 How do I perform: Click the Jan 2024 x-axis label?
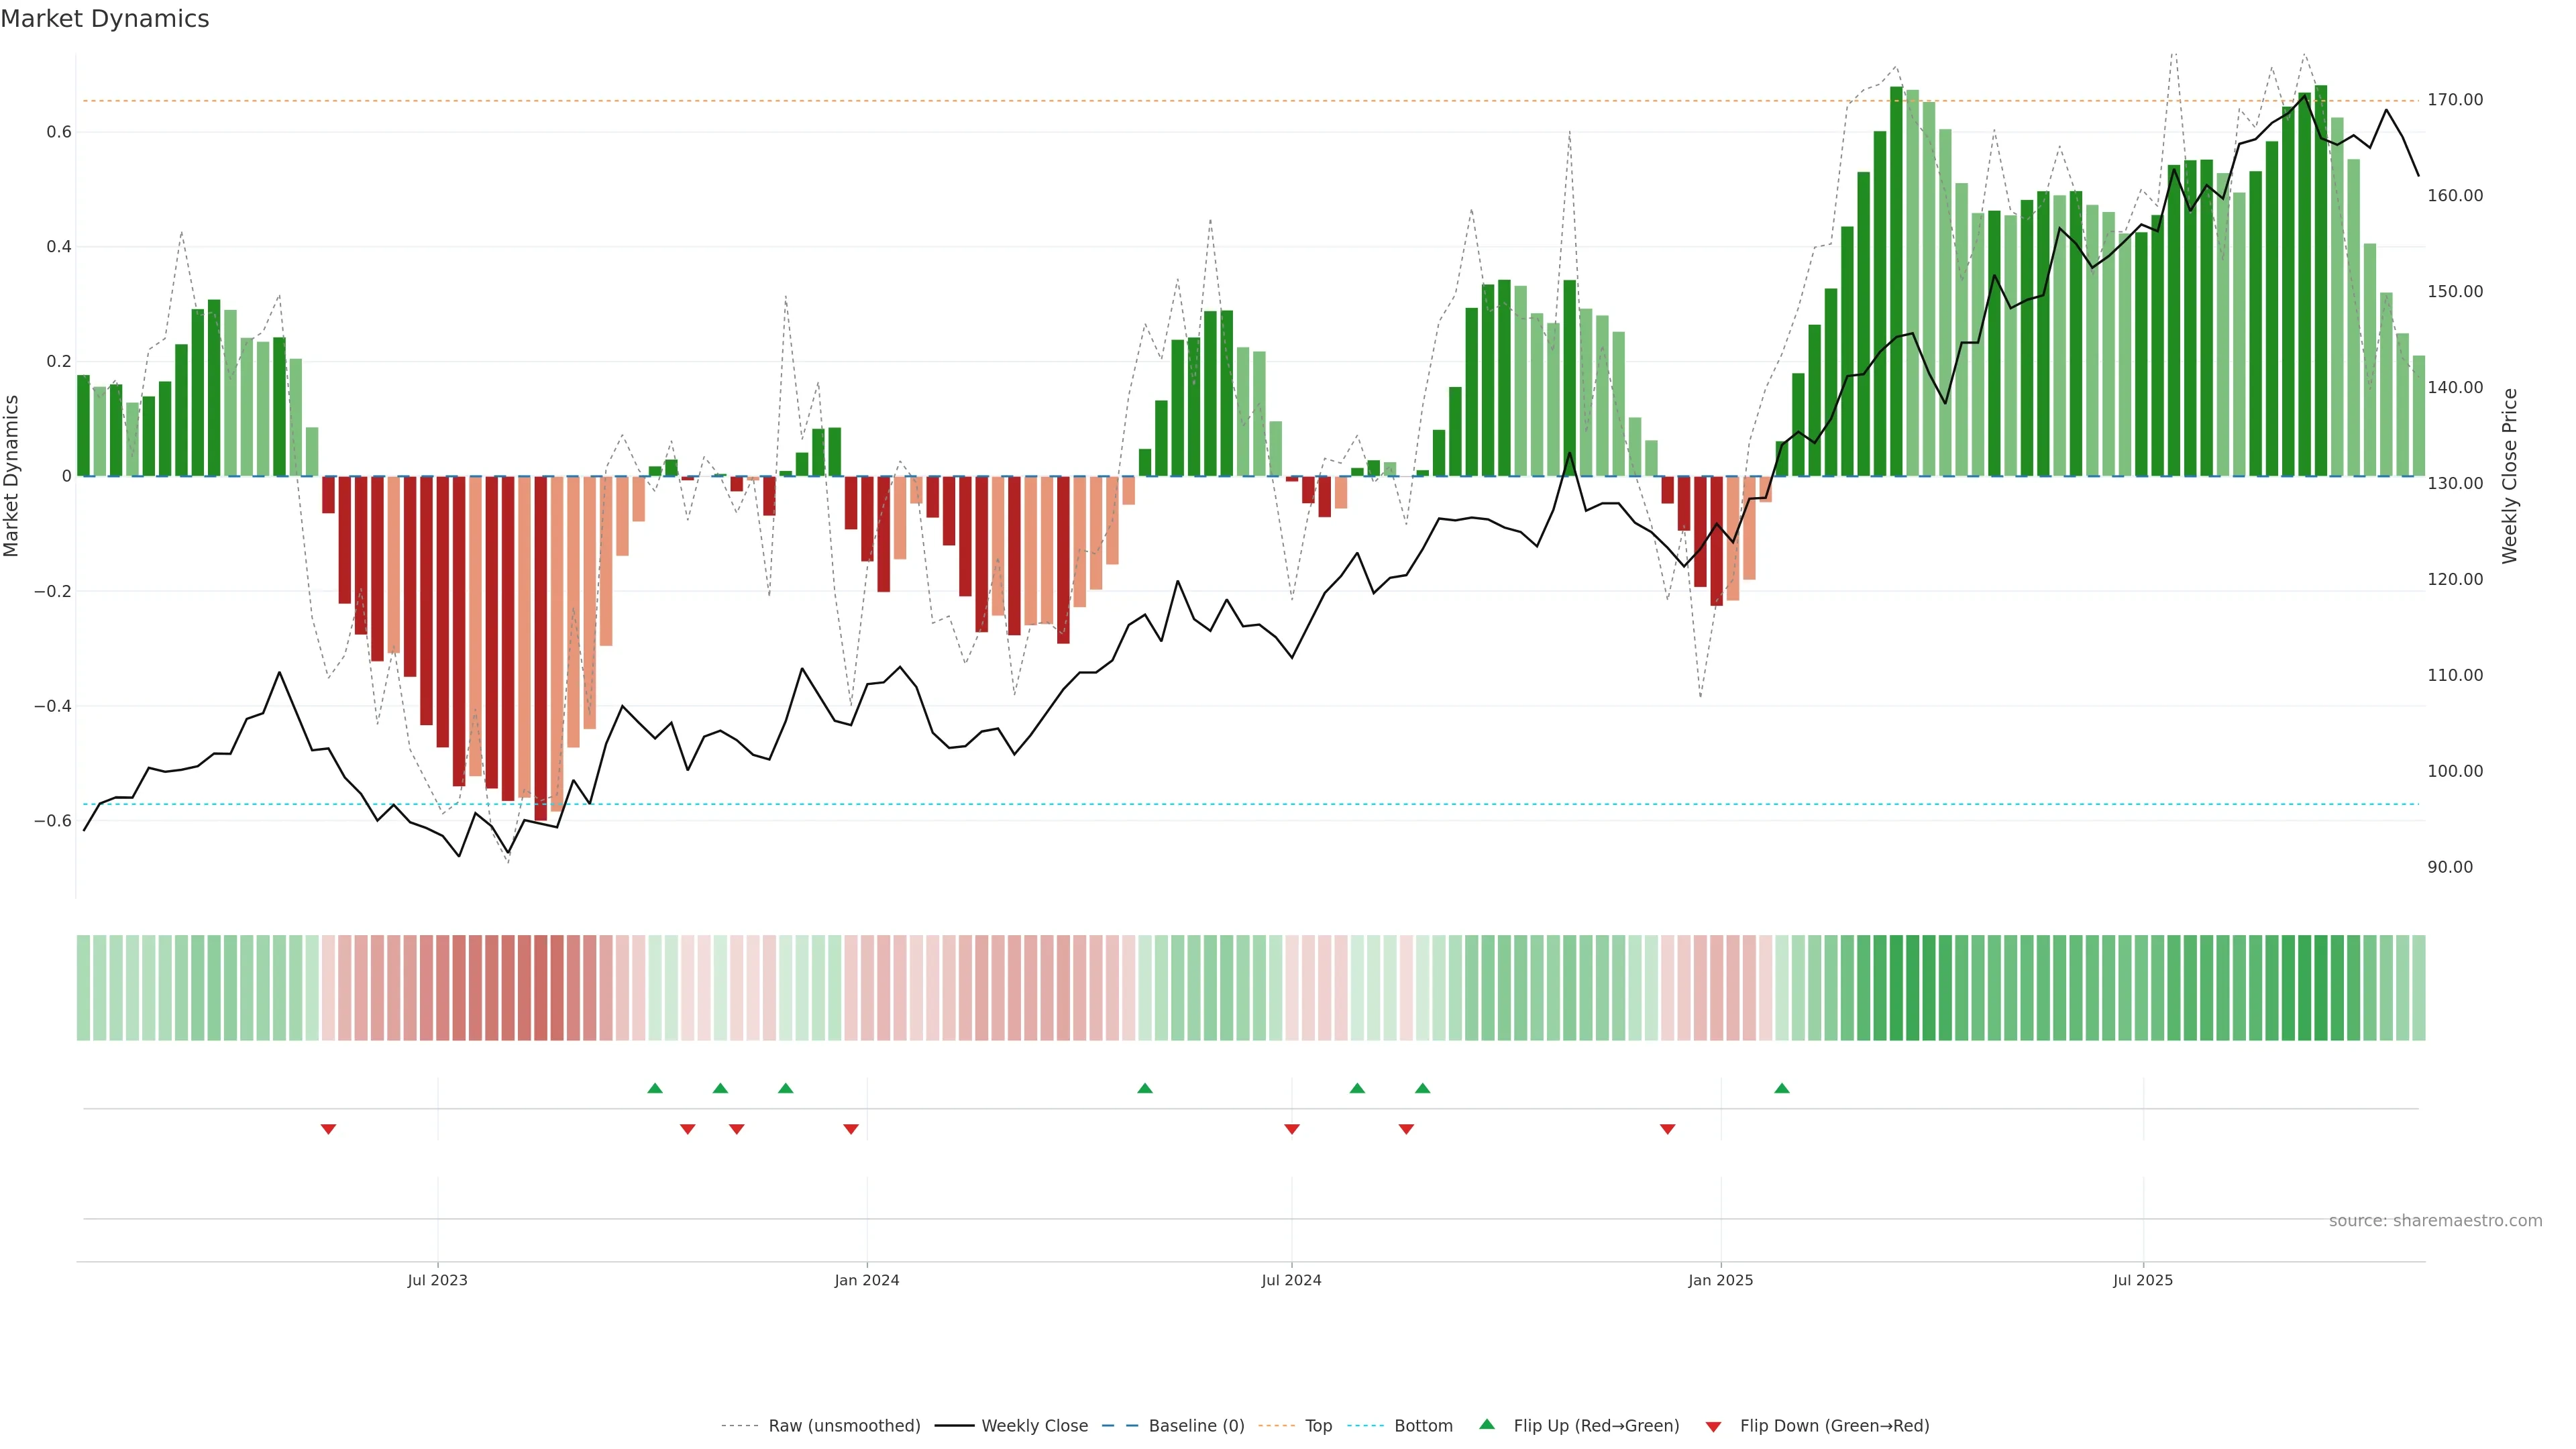[x=866, y=1280]
